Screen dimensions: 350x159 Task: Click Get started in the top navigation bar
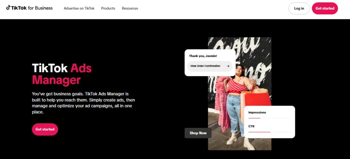pyautogui.click(x=325, y=8)
